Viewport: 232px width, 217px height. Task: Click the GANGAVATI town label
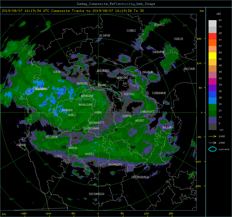coord(147,112)
